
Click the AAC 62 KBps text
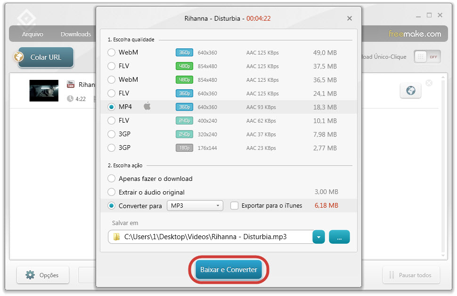click(261, 121)
